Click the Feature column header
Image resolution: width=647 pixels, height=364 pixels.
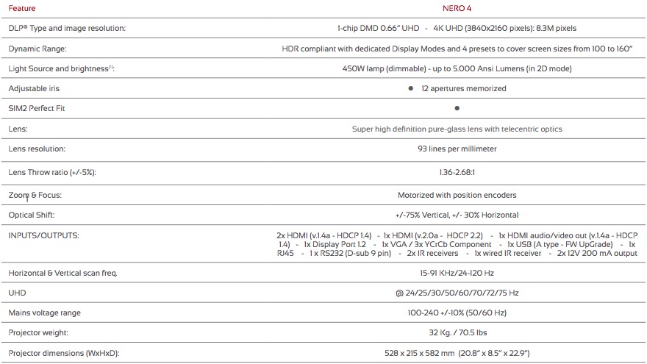[21, 9]
